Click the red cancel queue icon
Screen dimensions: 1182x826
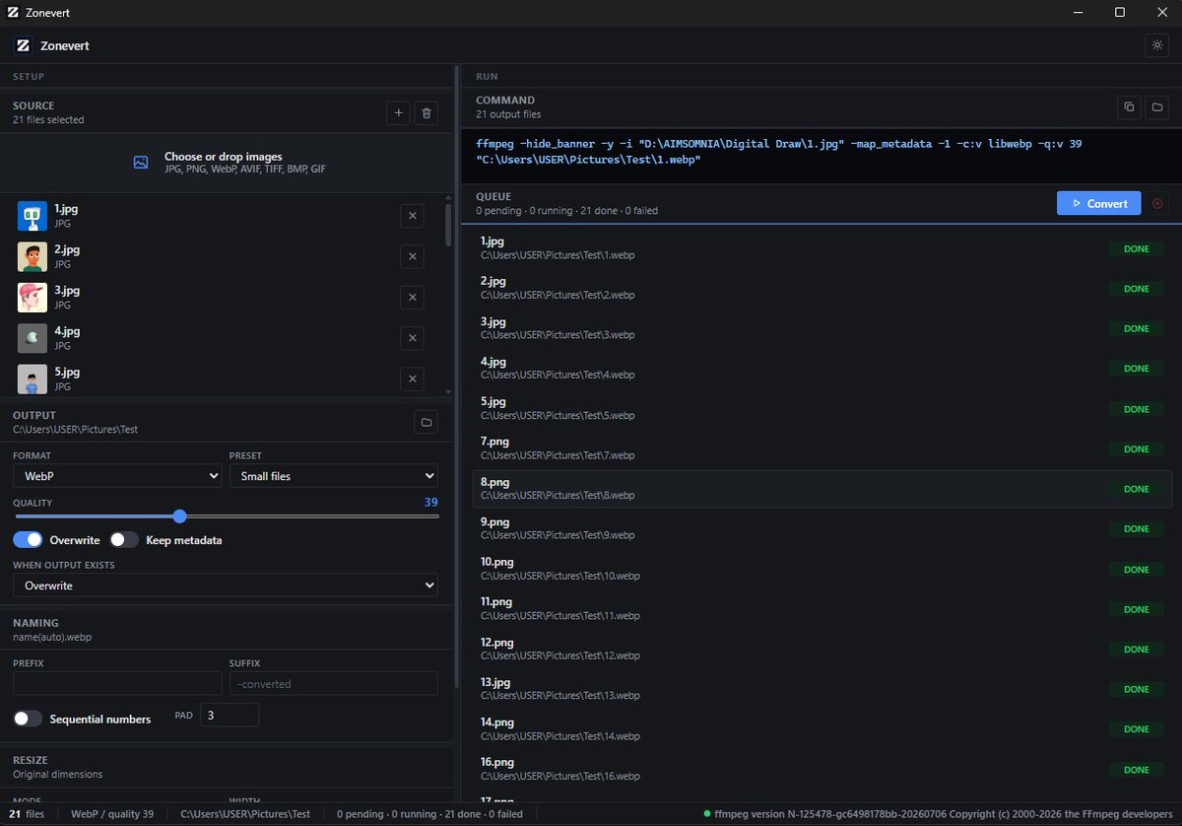point(1157,203)
